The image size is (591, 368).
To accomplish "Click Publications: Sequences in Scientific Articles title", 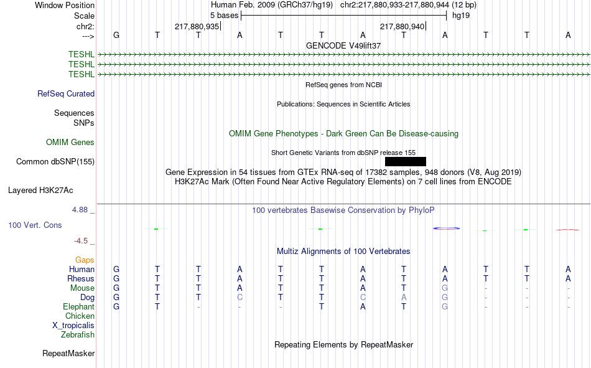I will click(x=343, y=104).
